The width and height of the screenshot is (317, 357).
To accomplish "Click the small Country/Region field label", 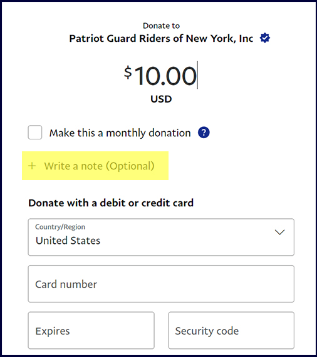I will (x=60, y=227).
